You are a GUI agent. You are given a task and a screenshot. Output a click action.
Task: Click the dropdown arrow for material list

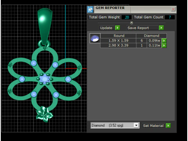pos(136,125)
